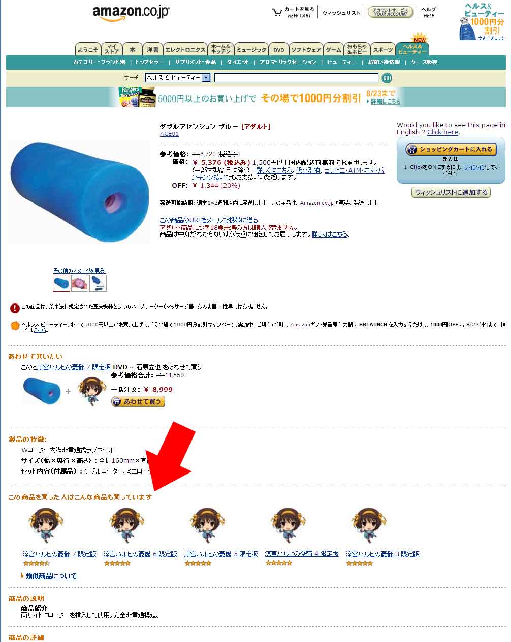Screen dimensions: 511x642
Task: Click the YOUR ACCOUNT badge
Action: pyautogui.click(x=390, y=12)
